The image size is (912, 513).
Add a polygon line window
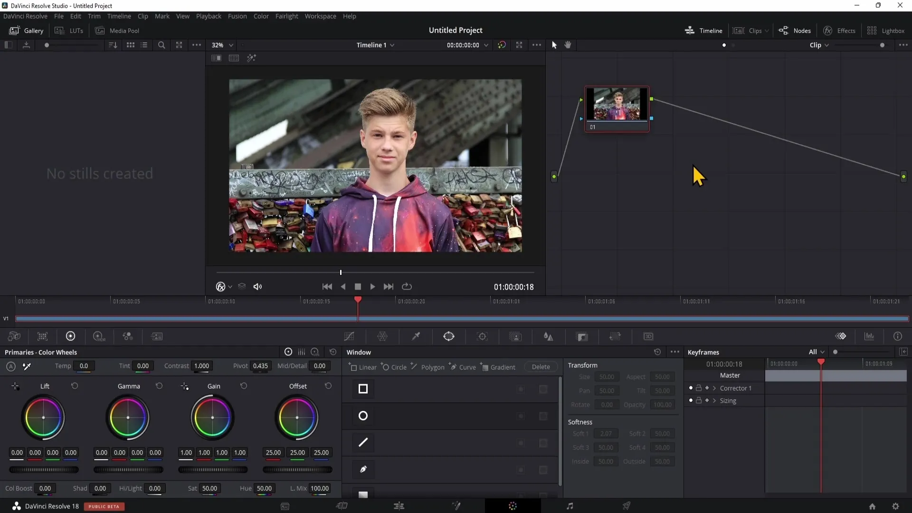point(363,442)
